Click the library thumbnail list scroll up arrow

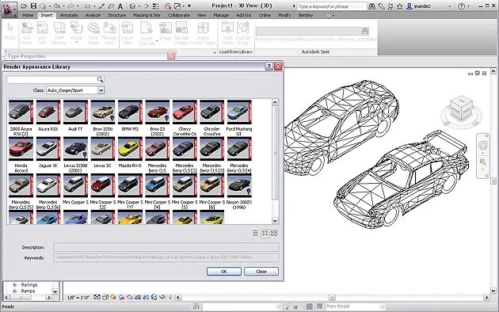click(x=275, y=102)
